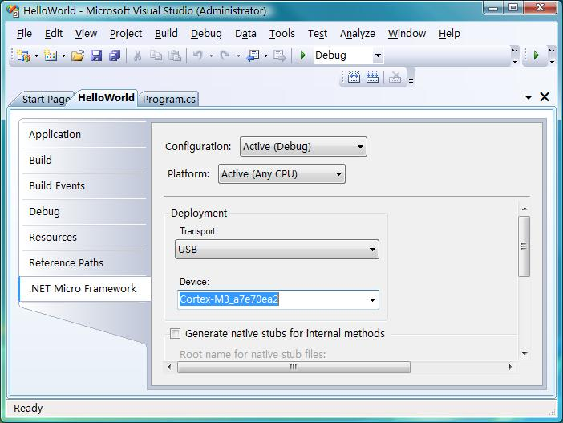563x423 pixels.
Task: Open the Window menu
Action: [x=407, y=34]
